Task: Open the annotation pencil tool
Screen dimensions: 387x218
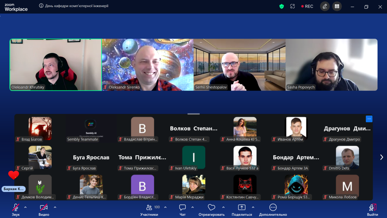Action: (x=325, y=6)
